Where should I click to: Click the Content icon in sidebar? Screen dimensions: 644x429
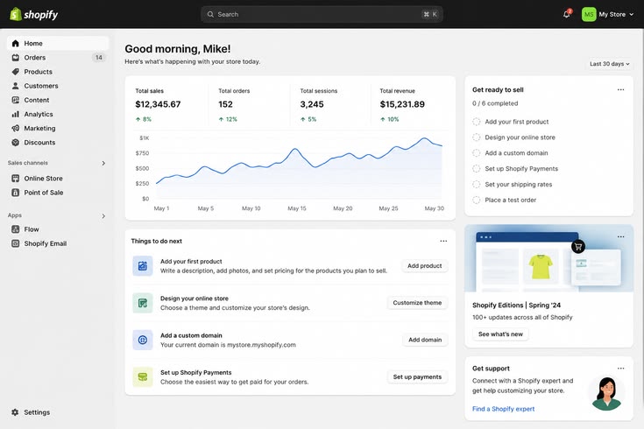(16, 100)
